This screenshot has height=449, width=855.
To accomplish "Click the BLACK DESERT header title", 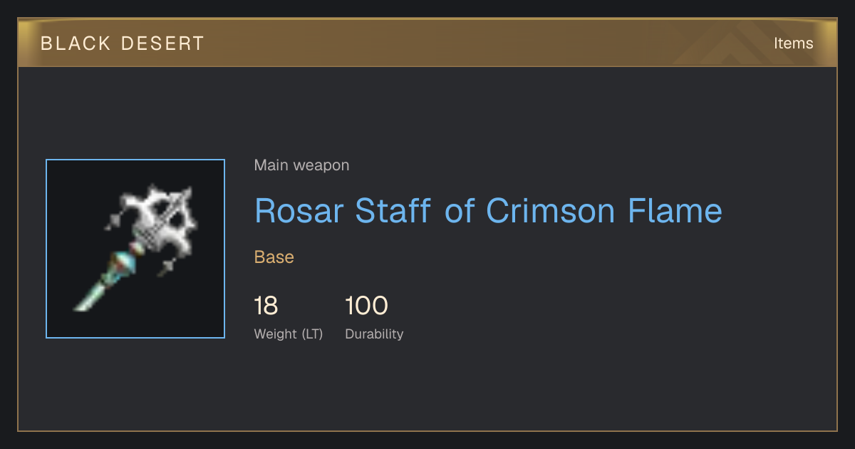I will (x=123, y=43).
